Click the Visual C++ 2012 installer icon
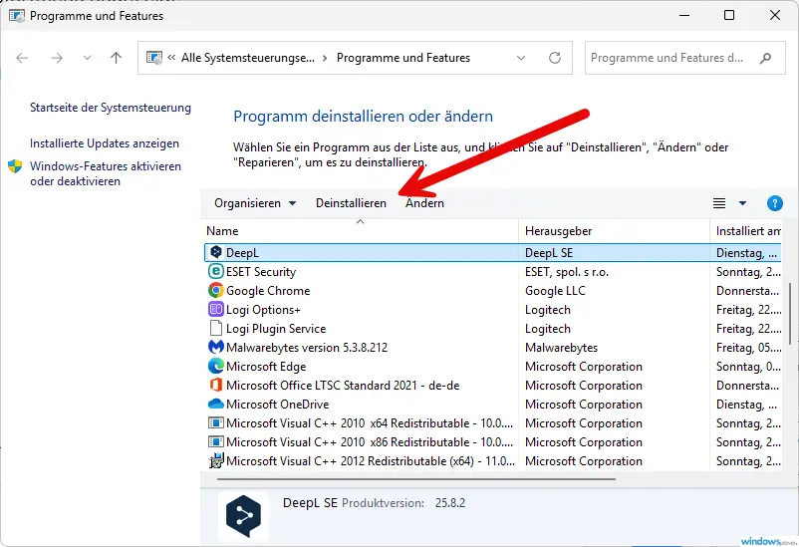This screenshot has width=799, height=547. point(216,460)
